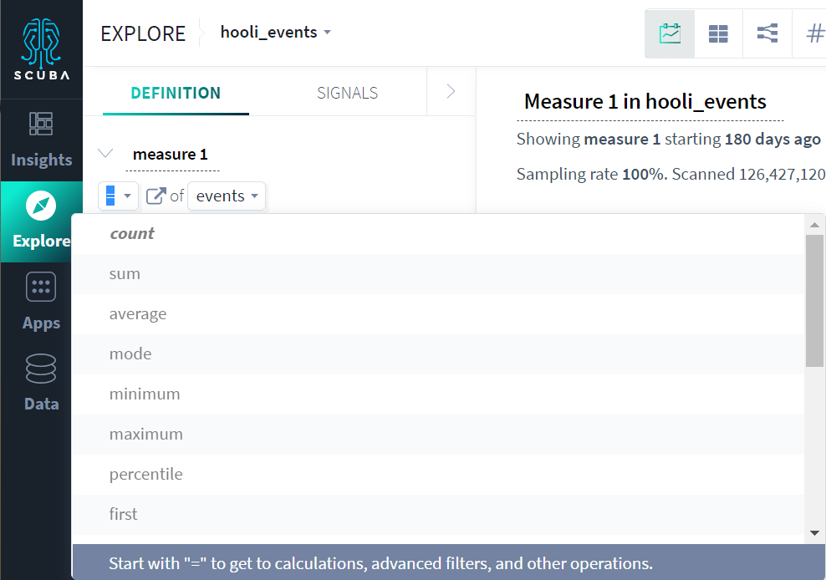Click the scroll up arrow
The height and width of the screenshot is (580, 826).
click(814, 225)
